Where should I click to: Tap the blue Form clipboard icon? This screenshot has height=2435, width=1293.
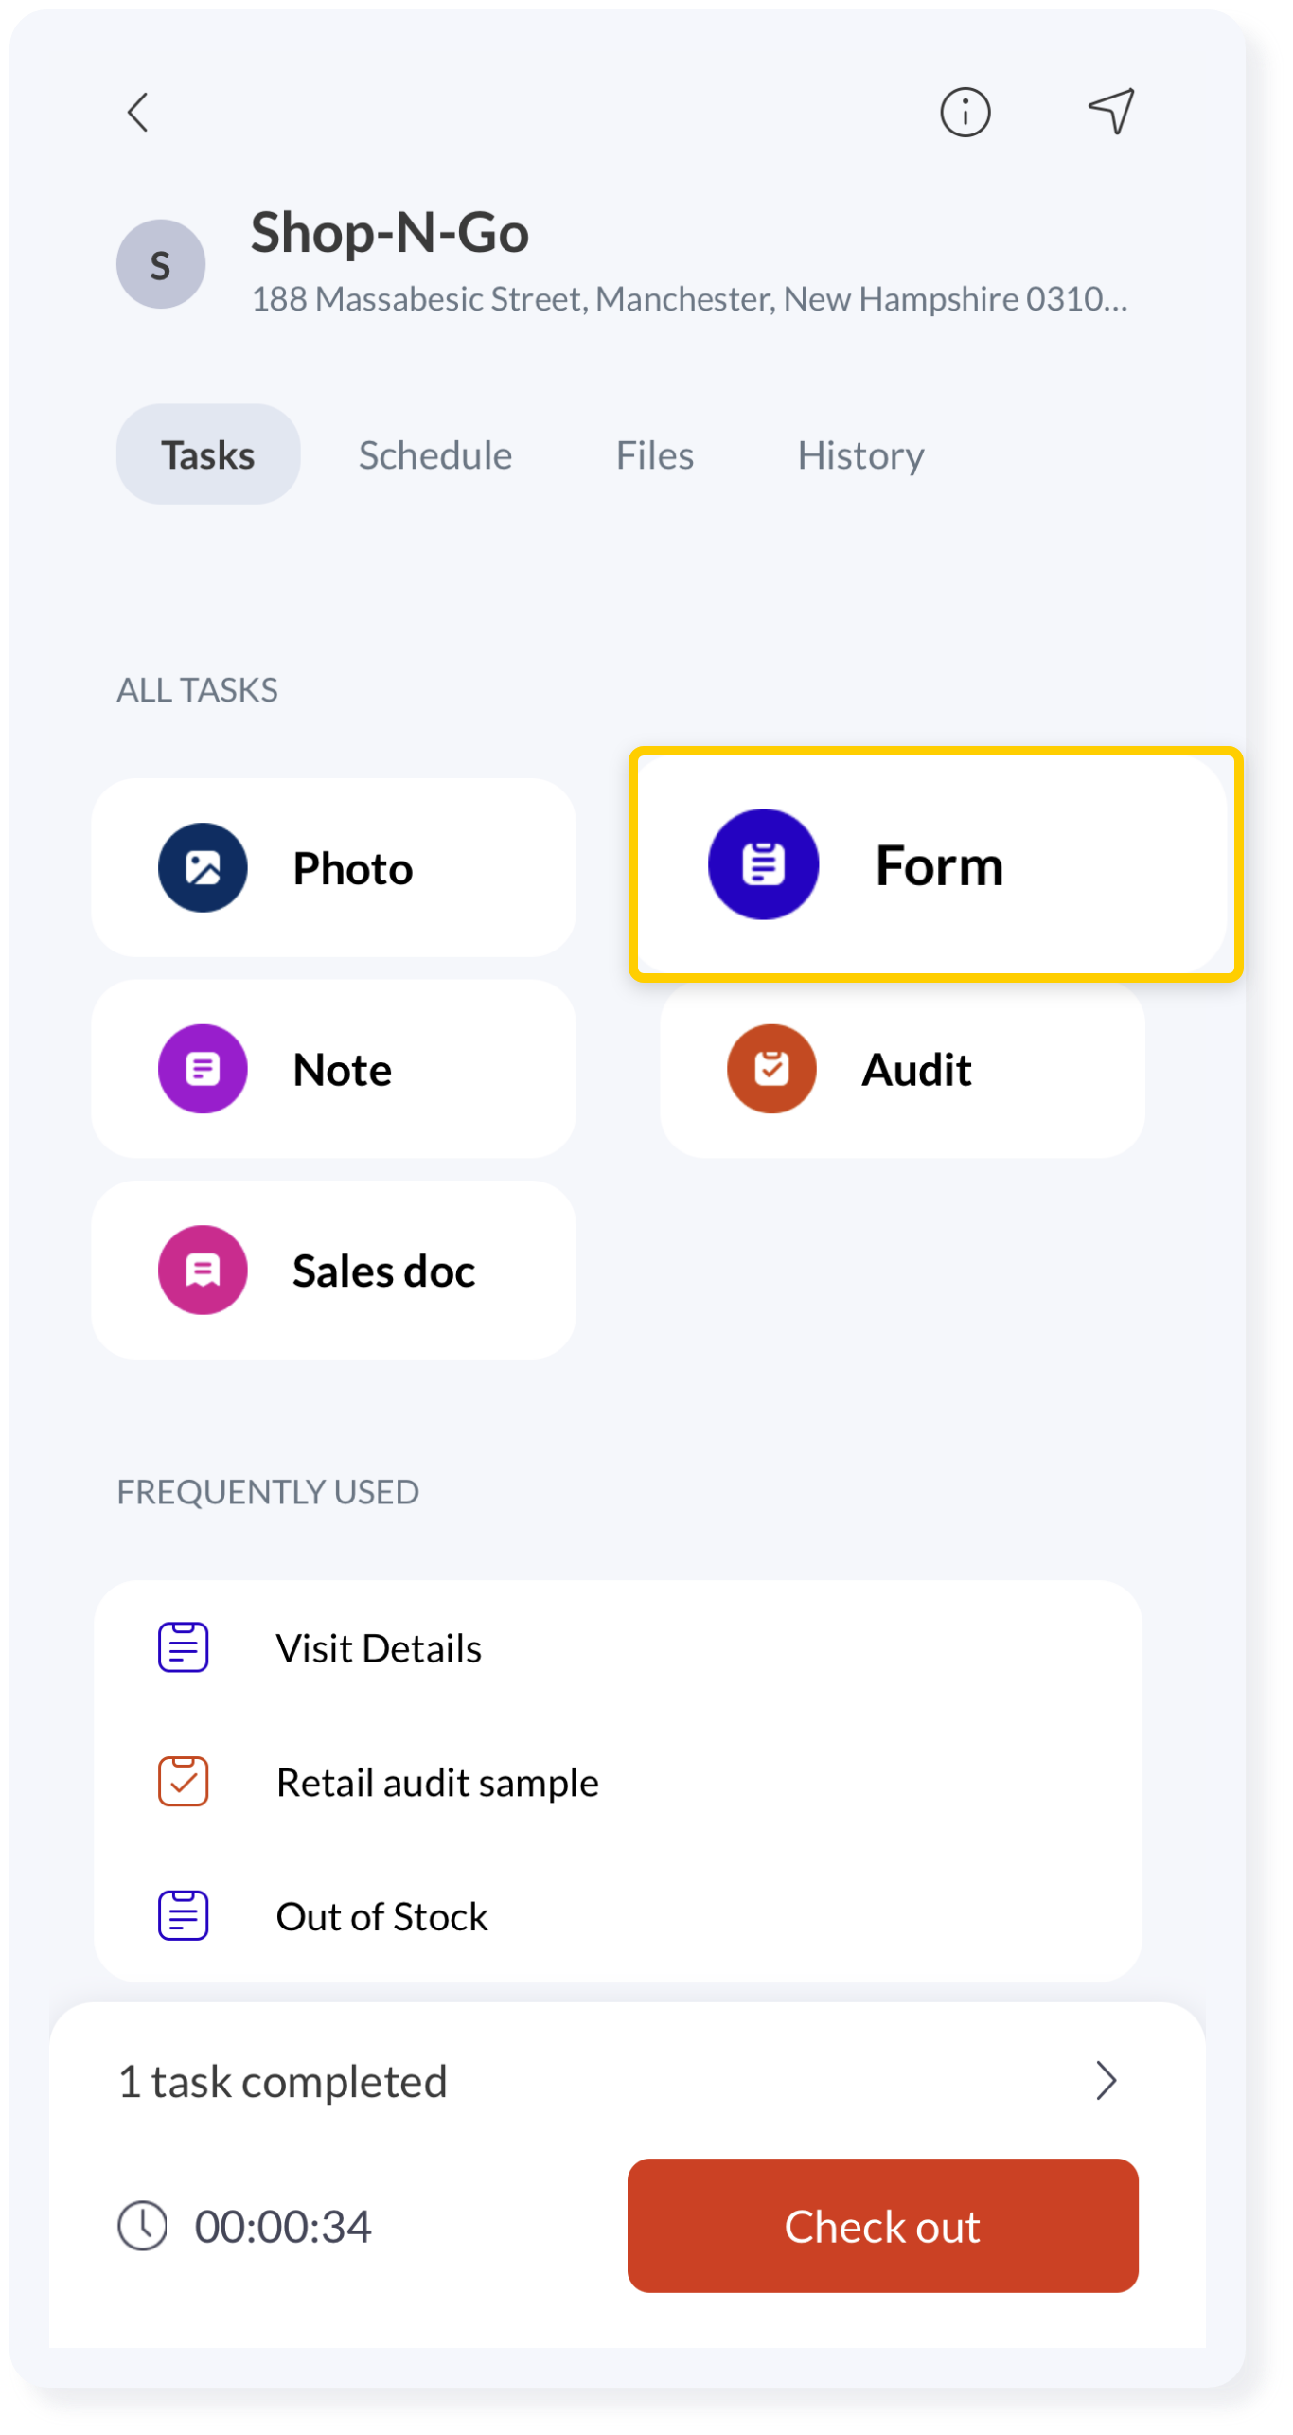[765, 865]
